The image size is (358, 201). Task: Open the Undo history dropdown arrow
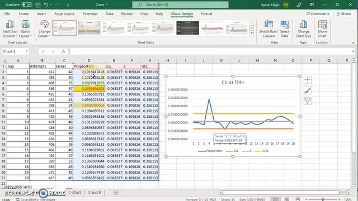pos(51,5)
